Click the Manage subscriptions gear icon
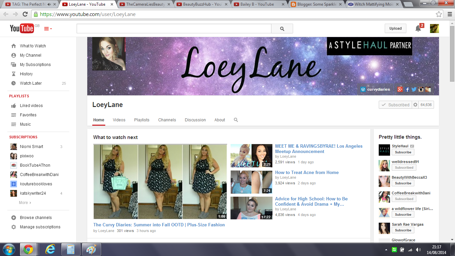This screenshot has height=256, width=455. click(14, 227)
